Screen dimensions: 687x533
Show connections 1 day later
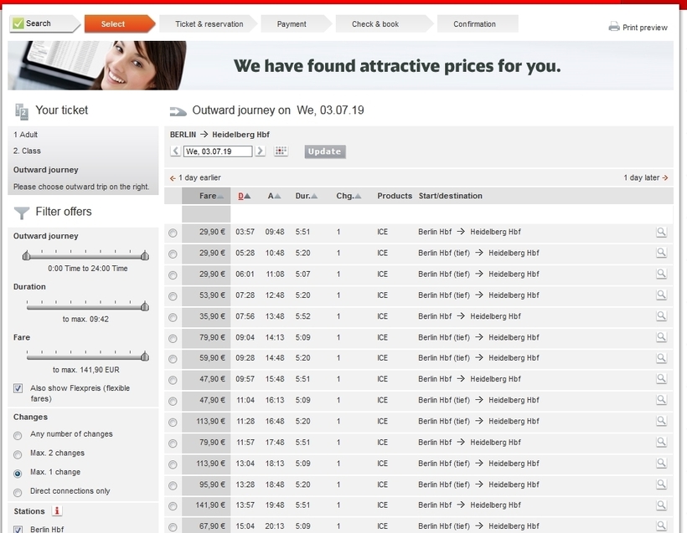tap(646, 177)
